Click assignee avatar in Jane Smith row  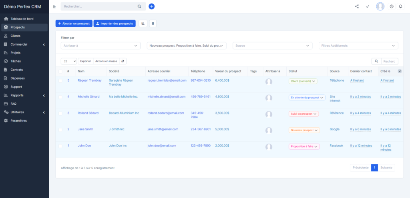click(269, 131)
